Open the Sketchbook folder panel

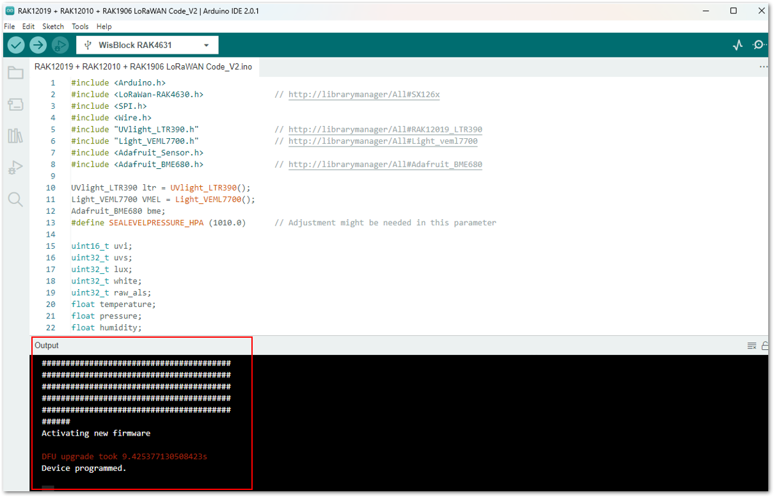pos(15,73)
